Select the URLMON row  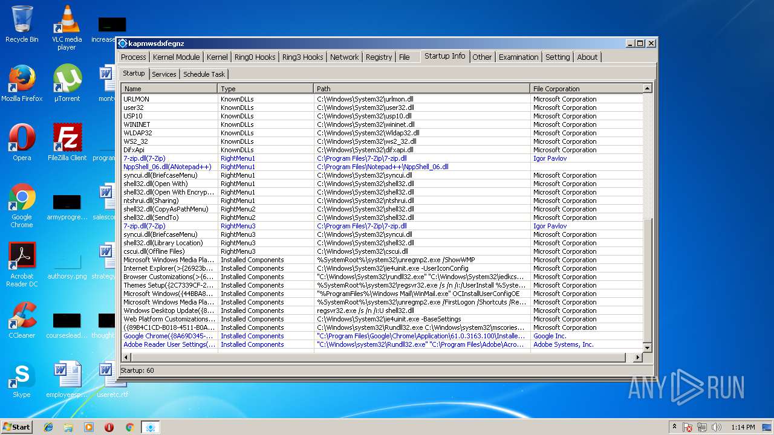tap(382, 99)
